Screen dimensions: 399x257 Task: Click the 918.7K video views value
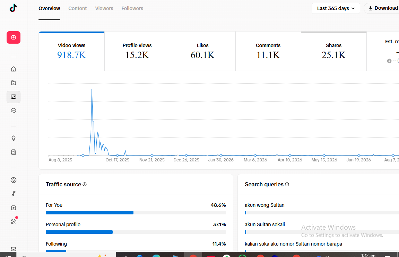click(x=71, y=55)
